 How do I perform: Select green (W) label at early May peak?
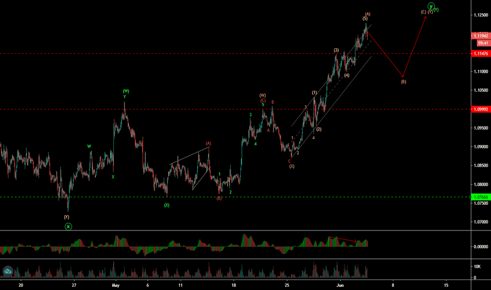coord(126,91)
